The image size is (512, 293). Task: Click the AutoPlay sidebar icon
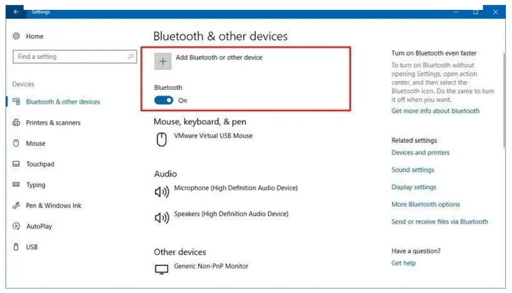point(16,226)
